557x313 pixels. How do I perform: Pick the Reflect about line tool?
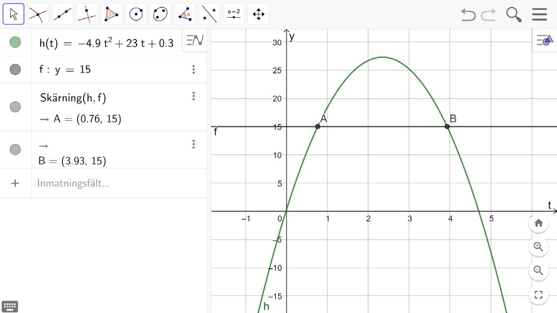point(209,14)
